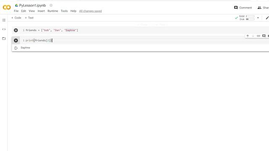Rename the PyLesson1.ipynb title
Image resolution: width=269 pixels, height=151 pixels.
[32, 5]
